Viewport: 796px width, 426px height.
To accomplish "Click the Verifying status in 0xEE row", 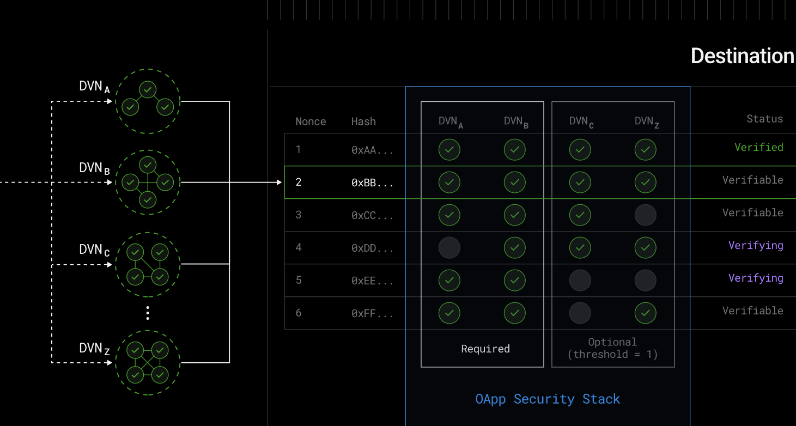I will click(x=756, y=278).
